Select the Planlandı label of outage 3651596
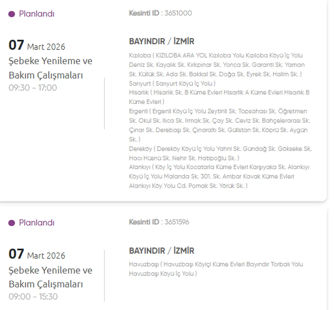 coord(37,223)
